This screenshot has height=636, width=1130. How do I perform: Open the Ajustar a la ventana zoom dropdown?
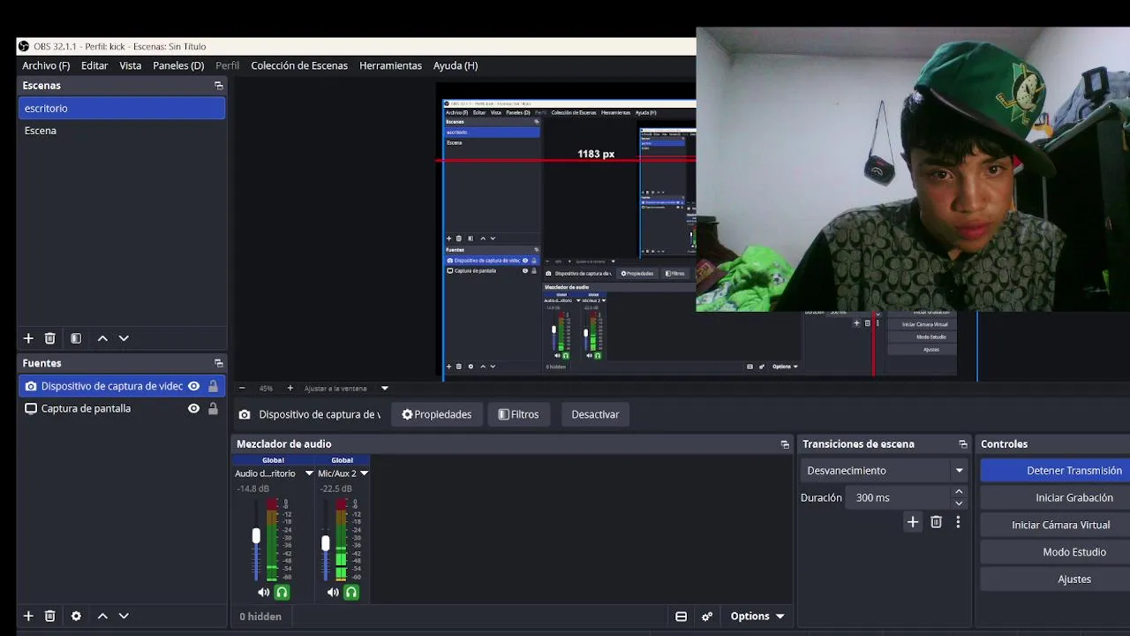345,388
